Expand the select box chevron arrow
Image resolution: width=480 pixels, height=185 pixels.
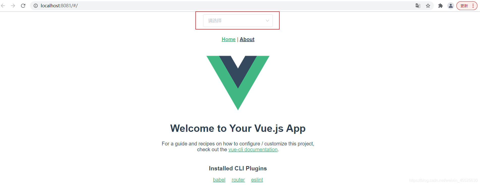pyautogui.click(x=267, y=21)
